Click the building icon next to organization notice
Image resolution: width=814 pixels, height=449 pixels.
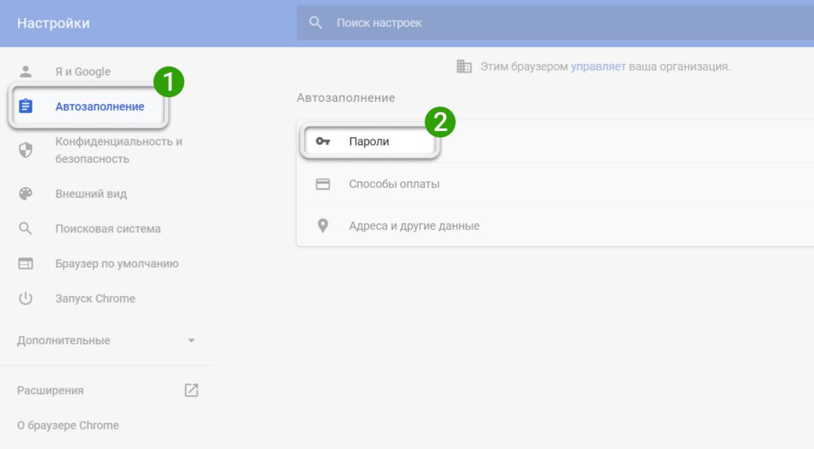[x=464, y=66]
